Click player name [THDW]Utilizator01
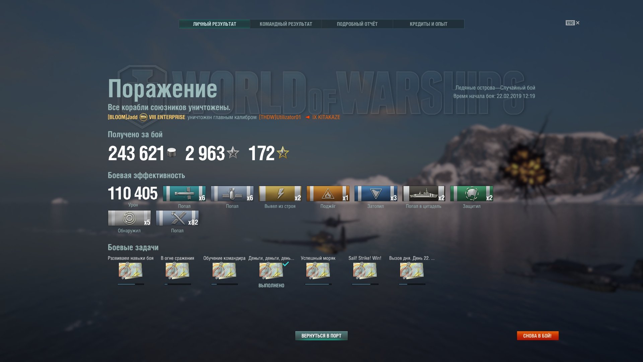The image size is (643, 362). [280, 117]
